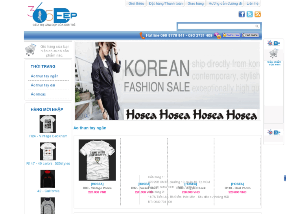
Task: Go to banner slide 1
Action: [80, 115]
